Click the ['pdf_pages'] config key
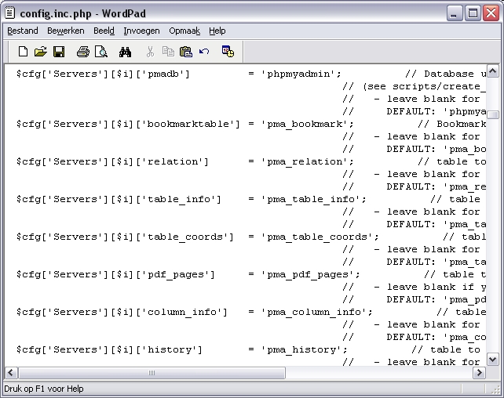The height and width of the screenshot is (398, 504). point(175,274)
